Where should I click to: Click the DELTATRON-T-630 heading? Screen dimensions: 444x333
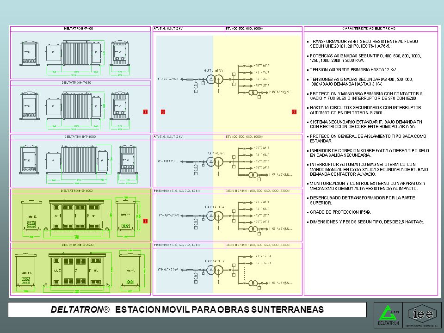tap(76, 83)
